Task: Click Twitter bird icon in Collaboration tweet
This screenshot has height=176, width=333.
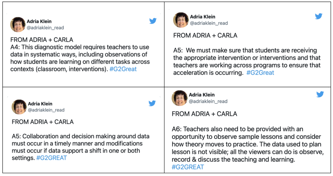Action: pos(152,103)
